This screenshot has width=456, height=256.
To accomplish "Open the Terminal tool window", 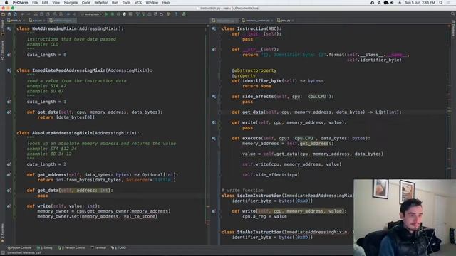I will click(98, 248).
